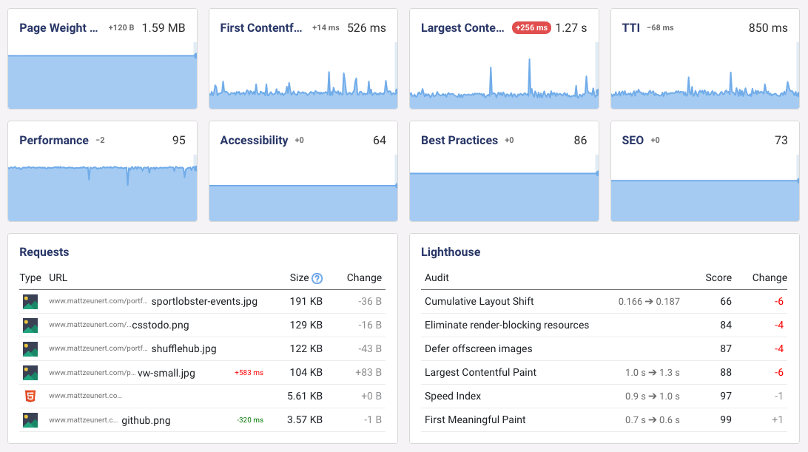Click the Speed Index audit row
The height and width of the screenshot is (452, 808).
[x=453, y=397]
